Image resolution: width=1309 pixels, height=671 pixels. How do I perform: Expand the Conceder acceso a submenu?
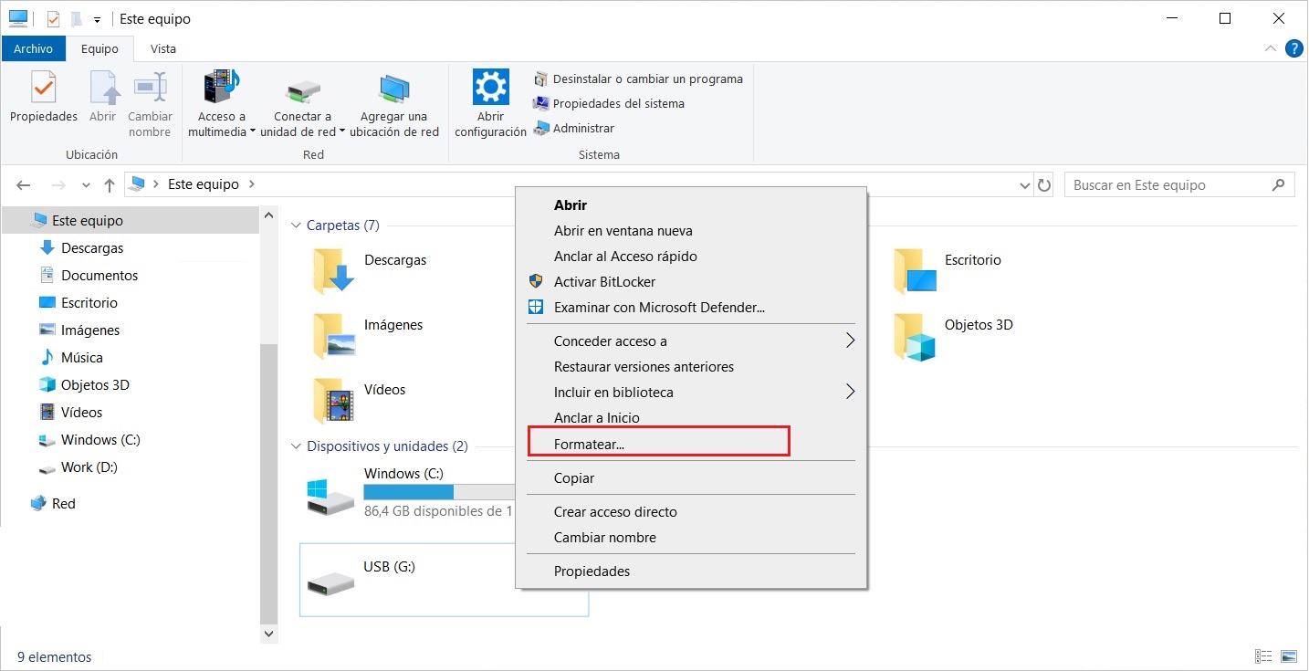(x=850, y=341)
